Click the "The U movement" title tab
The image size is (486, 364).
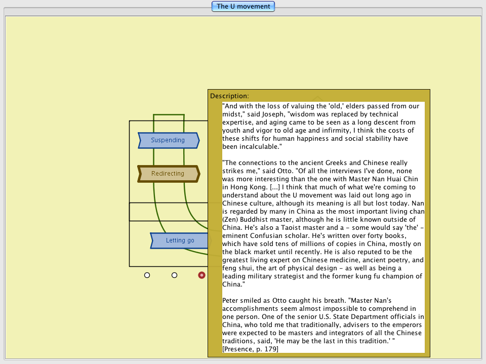coord(244,7)
